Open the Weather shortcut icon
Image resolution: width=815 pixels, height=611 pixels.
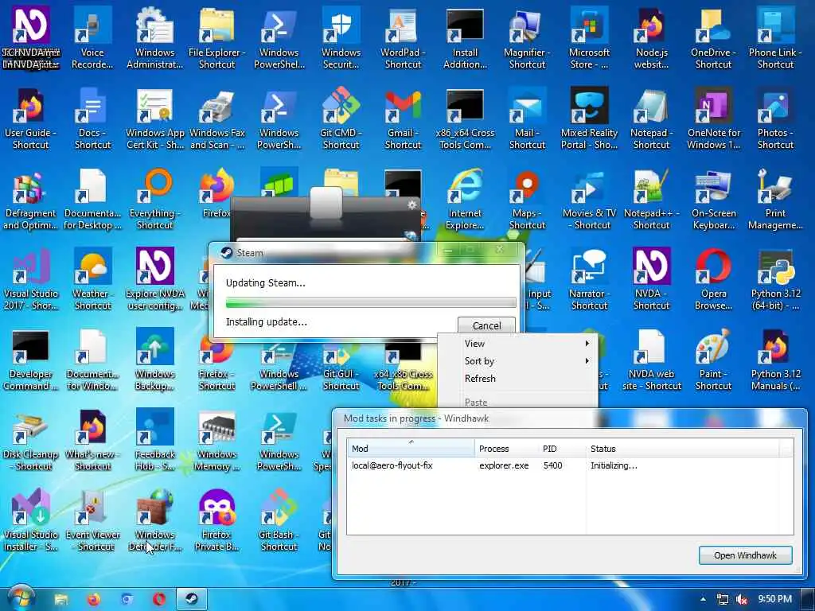click(92, 279)
